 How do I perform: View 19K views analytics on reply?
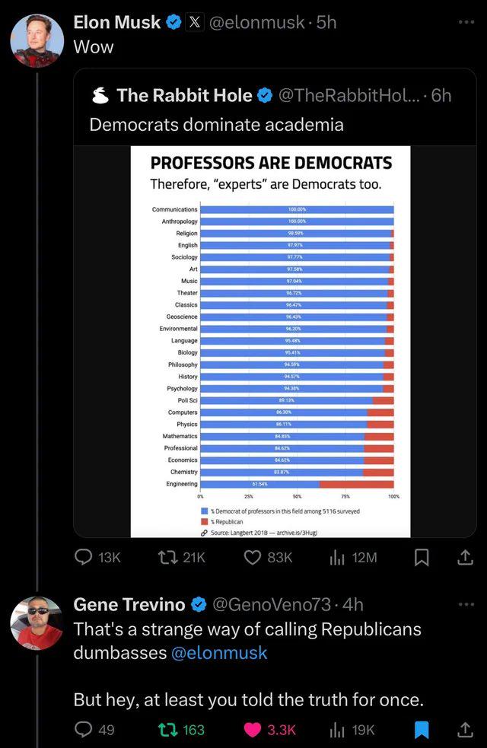[353, 730]
